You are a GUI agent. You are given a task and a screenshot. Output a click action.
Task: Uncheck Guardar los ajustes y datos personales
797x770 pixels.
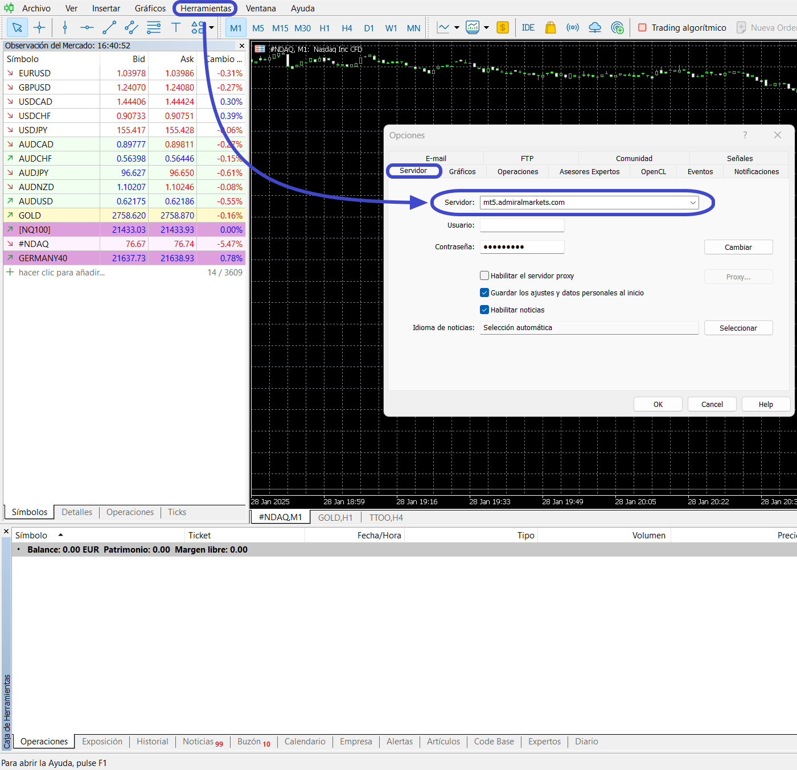point(484,293)
